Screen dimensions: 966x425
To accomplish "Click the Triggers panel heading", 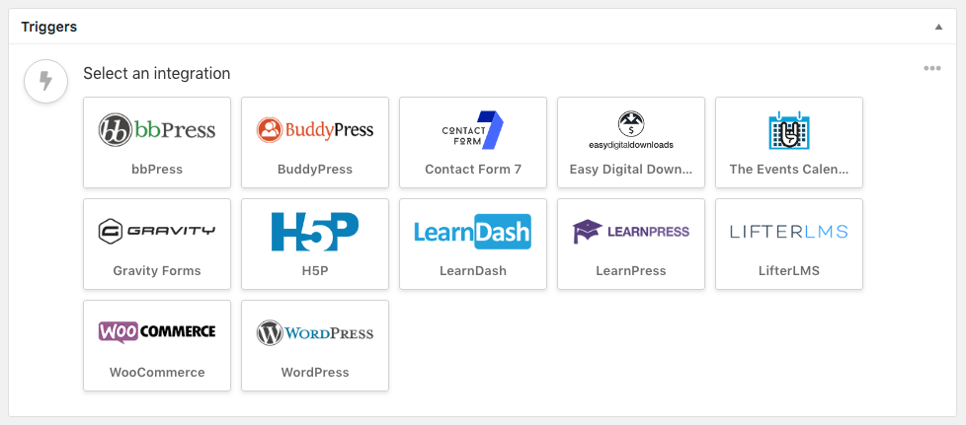I will 49,27.
